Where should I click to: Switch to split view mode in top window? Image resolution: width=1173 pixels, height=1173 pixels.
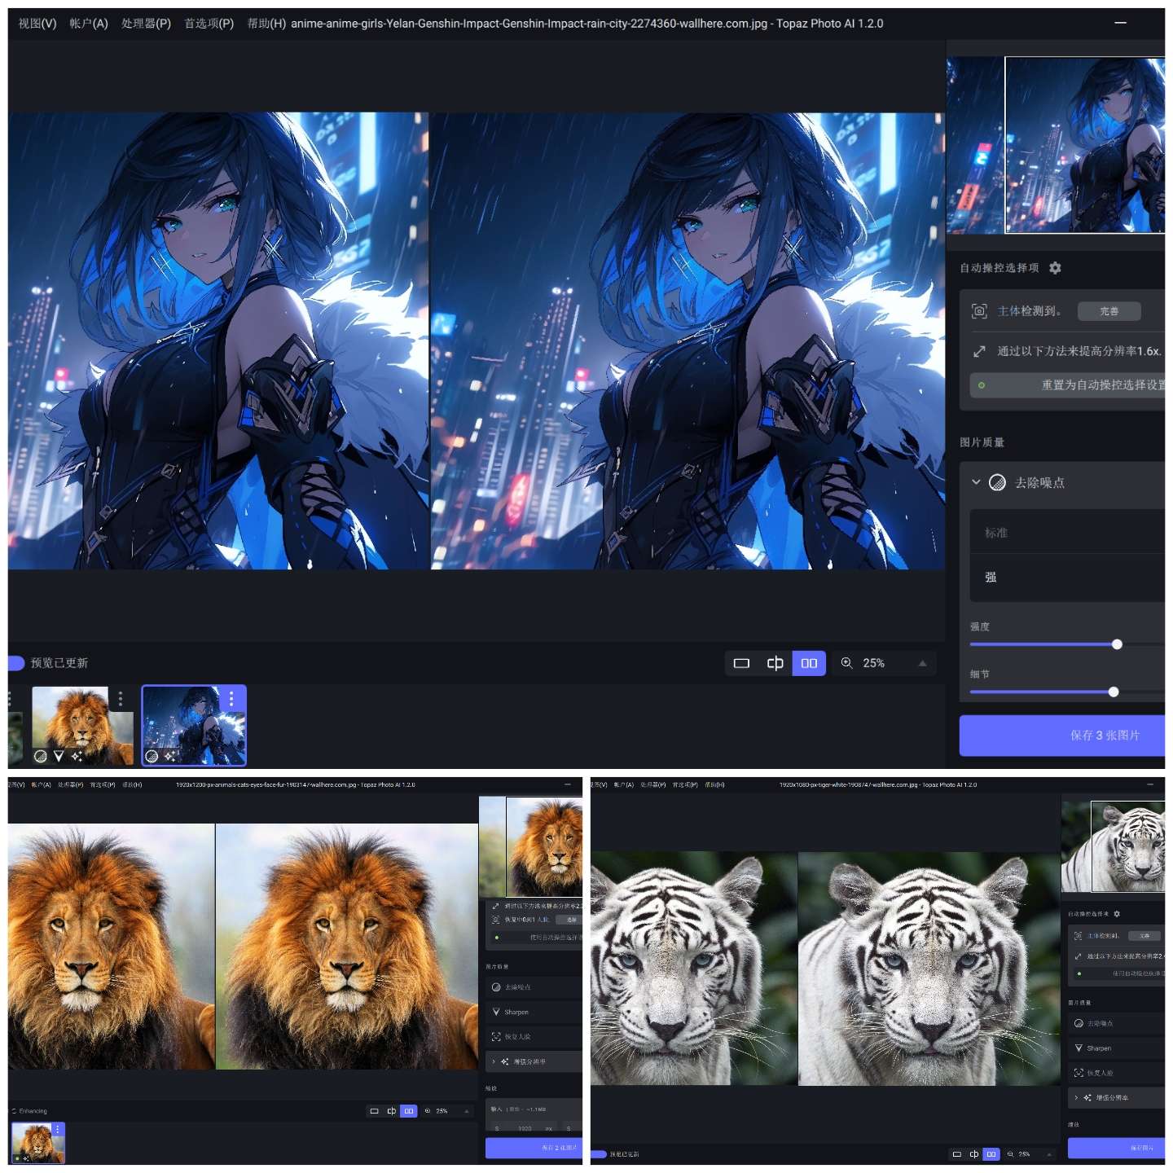(775, 663)
